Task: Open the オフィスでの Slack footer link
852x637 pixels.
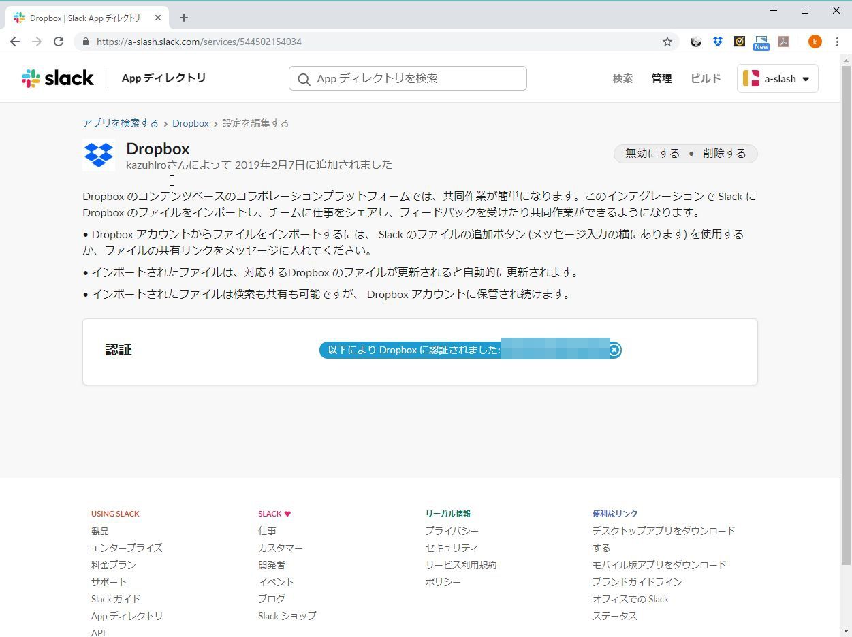Action: coord(631,599)
